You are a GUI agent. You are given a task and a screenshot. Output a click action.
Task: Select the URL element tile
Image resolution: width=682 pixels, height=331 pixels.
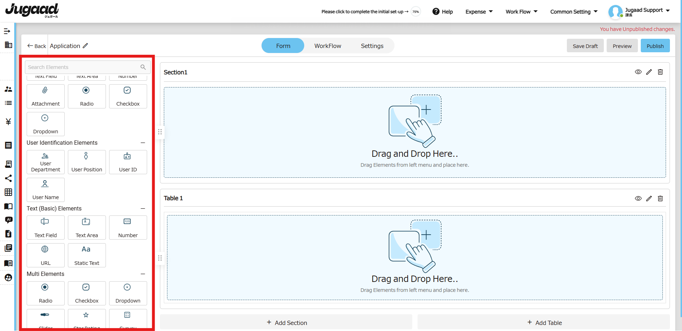tap(45, 255)
